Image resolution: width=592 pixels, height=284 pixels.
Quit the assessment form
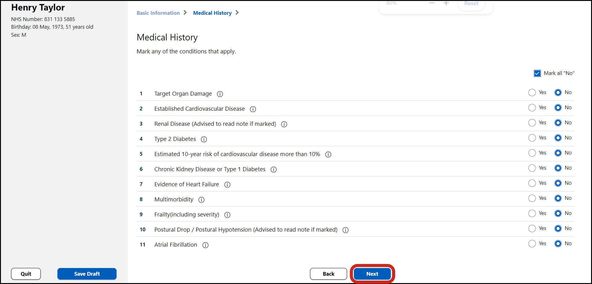(x=26, y=274)
